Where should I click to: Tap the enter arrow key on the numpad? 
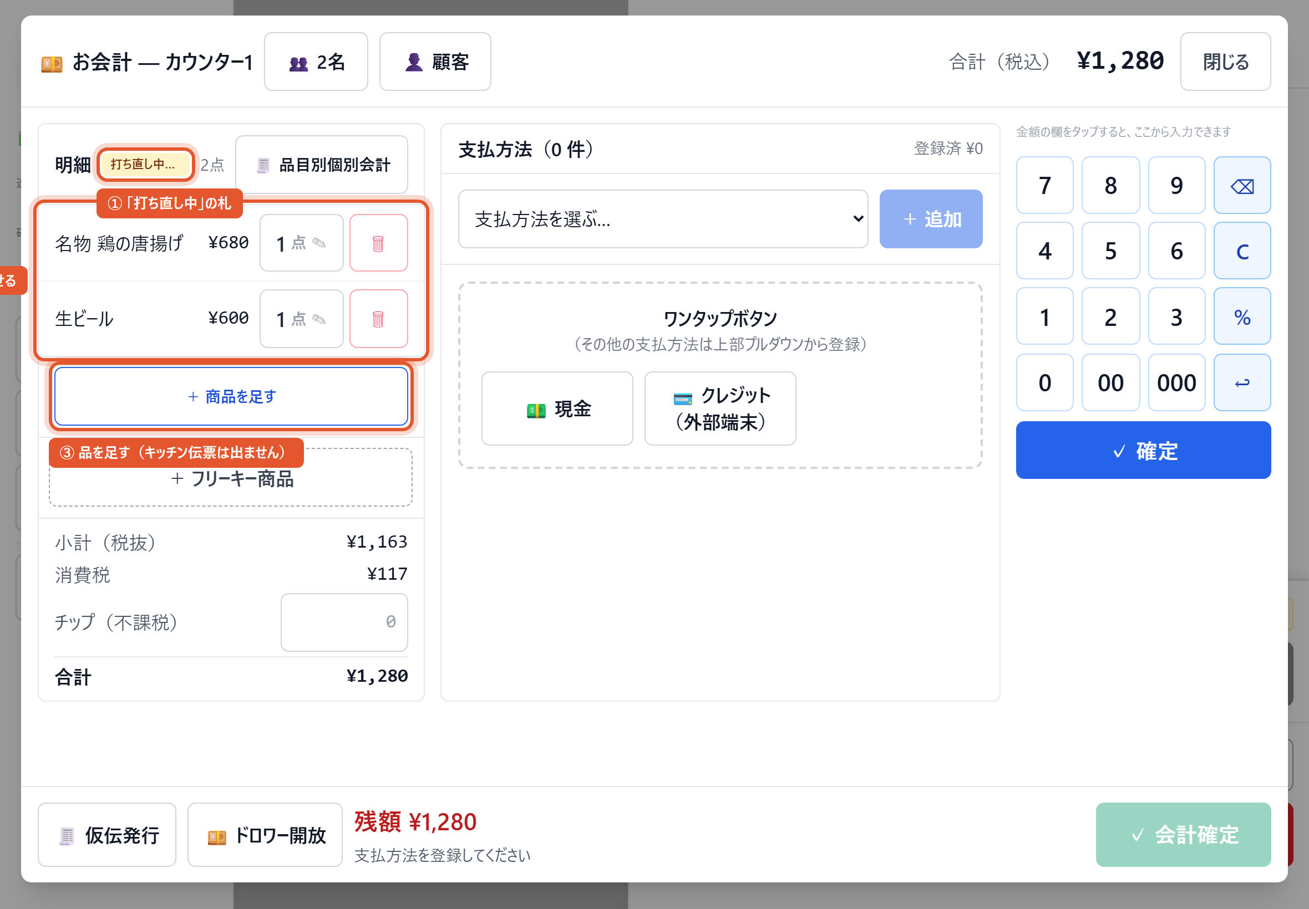tap(1242, 383)
